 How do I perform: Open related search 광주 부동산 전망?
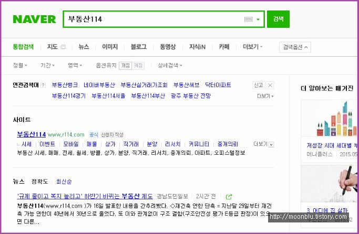pyautogui.click(x=191, y=95)
